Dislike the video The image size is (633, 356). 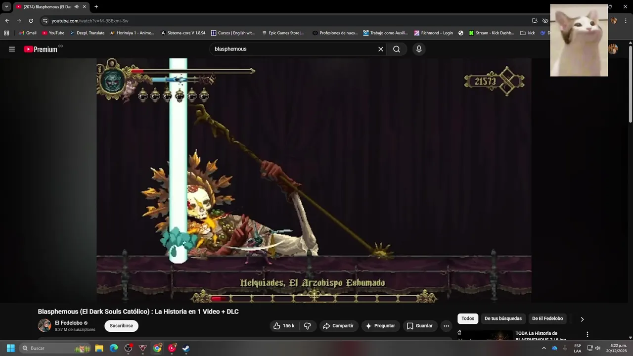[307, 326]
